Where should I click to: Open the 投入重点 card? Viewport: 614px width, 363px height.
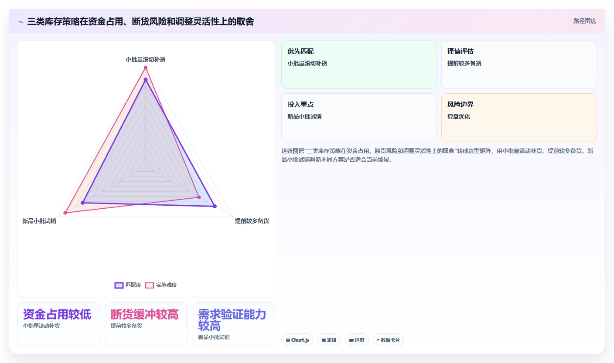pyautogui.click(x=359, y=118)
